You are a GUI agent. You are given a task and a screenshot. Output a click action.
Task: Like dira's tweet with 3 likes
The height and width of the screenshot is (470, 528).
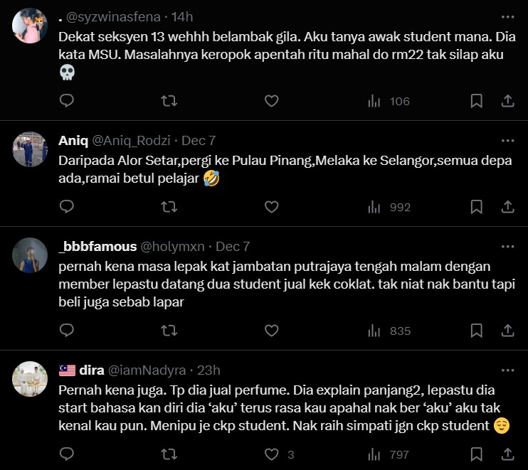coord(271,454)
